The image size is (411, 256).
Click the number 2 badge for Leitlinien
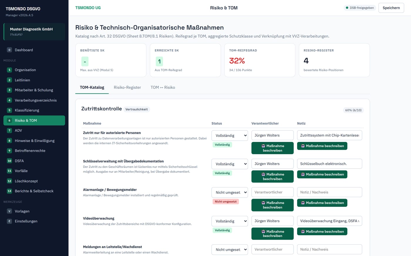coord(9,80)
